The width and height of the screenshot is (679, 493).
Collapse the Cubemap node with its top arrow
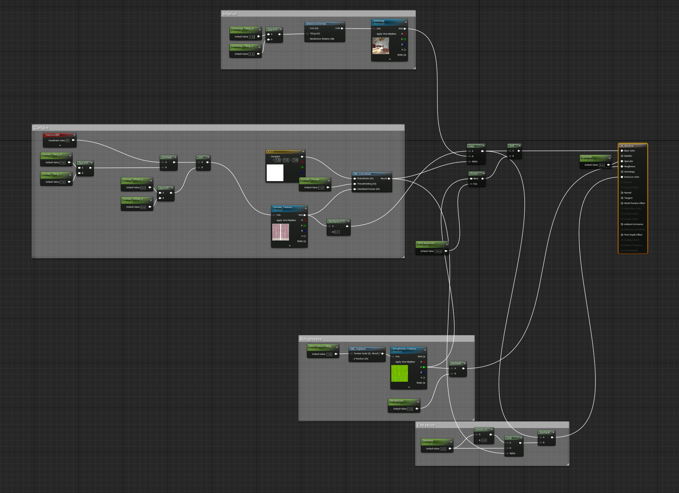pos(406,22)
